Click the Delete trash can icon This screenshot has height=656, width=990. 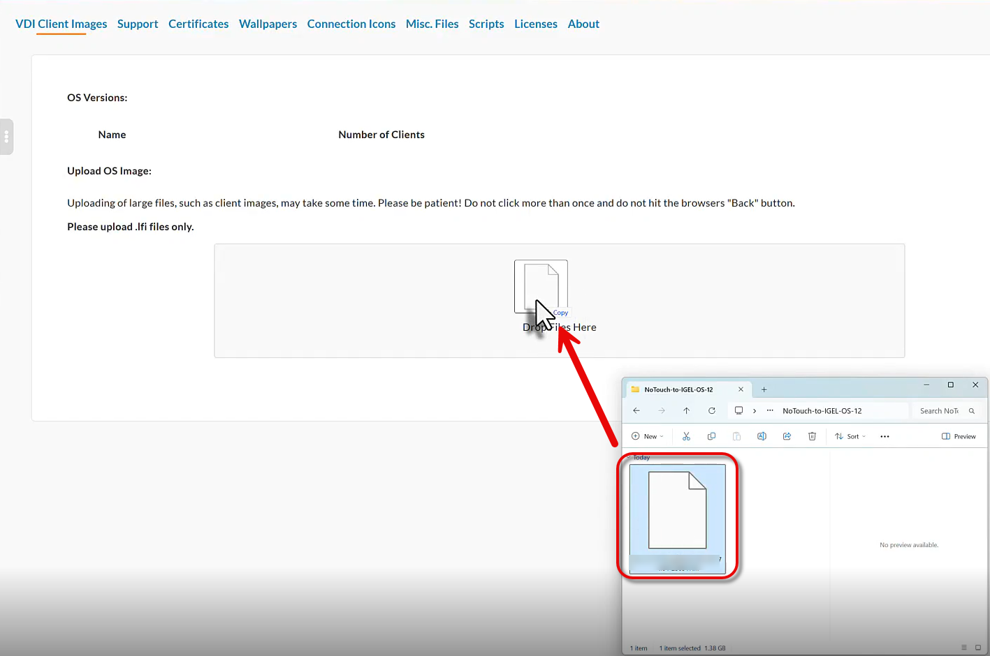(x=812, y=436)
